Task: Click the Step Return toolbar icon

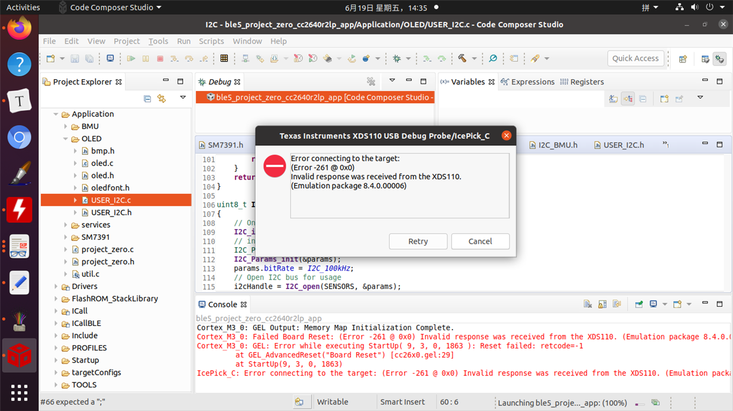Action: 204,58
